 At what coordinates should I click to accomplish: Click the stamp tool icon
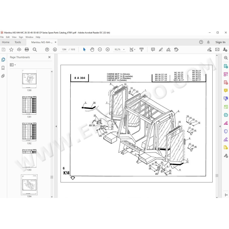click(176, 49)
